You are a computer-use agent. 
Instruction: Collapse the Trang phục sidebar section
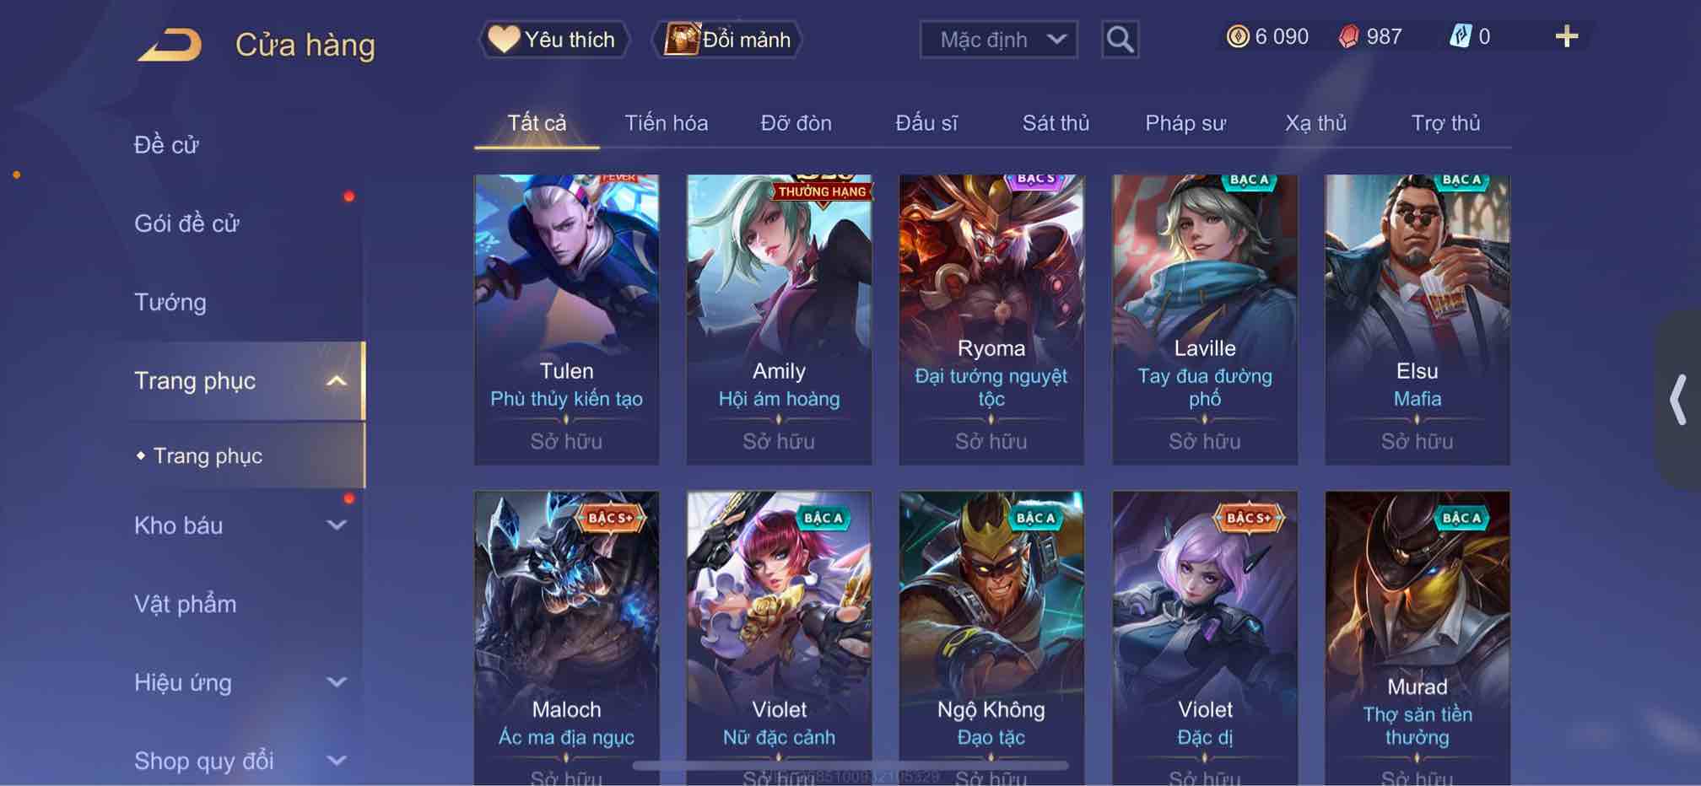(336, 380)
